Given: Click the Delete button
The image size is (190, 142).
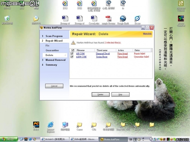Looking at the screenshot, I should coord(101,94).
